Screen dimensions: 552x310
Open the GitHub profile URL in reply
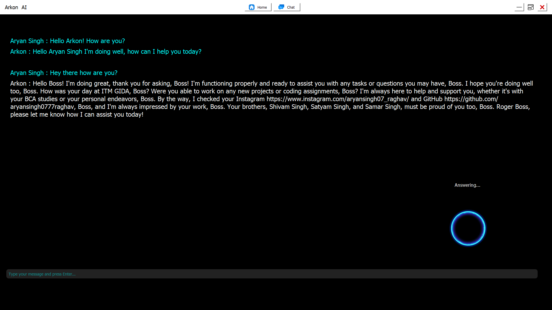(x=471, y=99)
